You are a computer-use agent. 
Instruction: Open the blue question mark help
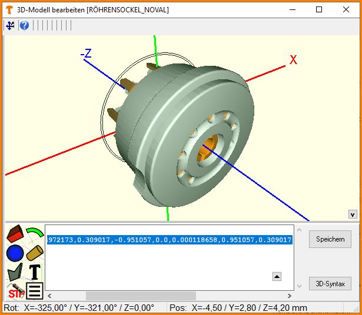click(x=24, y=25)
